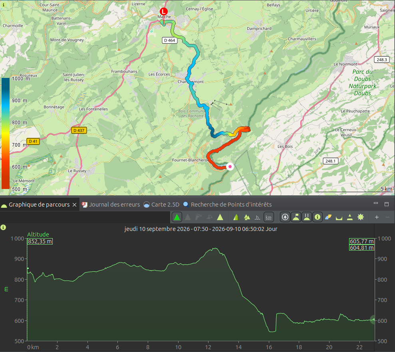Image resolution: width=395 pixels, height=352 pixels.
Task: Click Bonnétage village label on map
Action: [x=54, y=107]
